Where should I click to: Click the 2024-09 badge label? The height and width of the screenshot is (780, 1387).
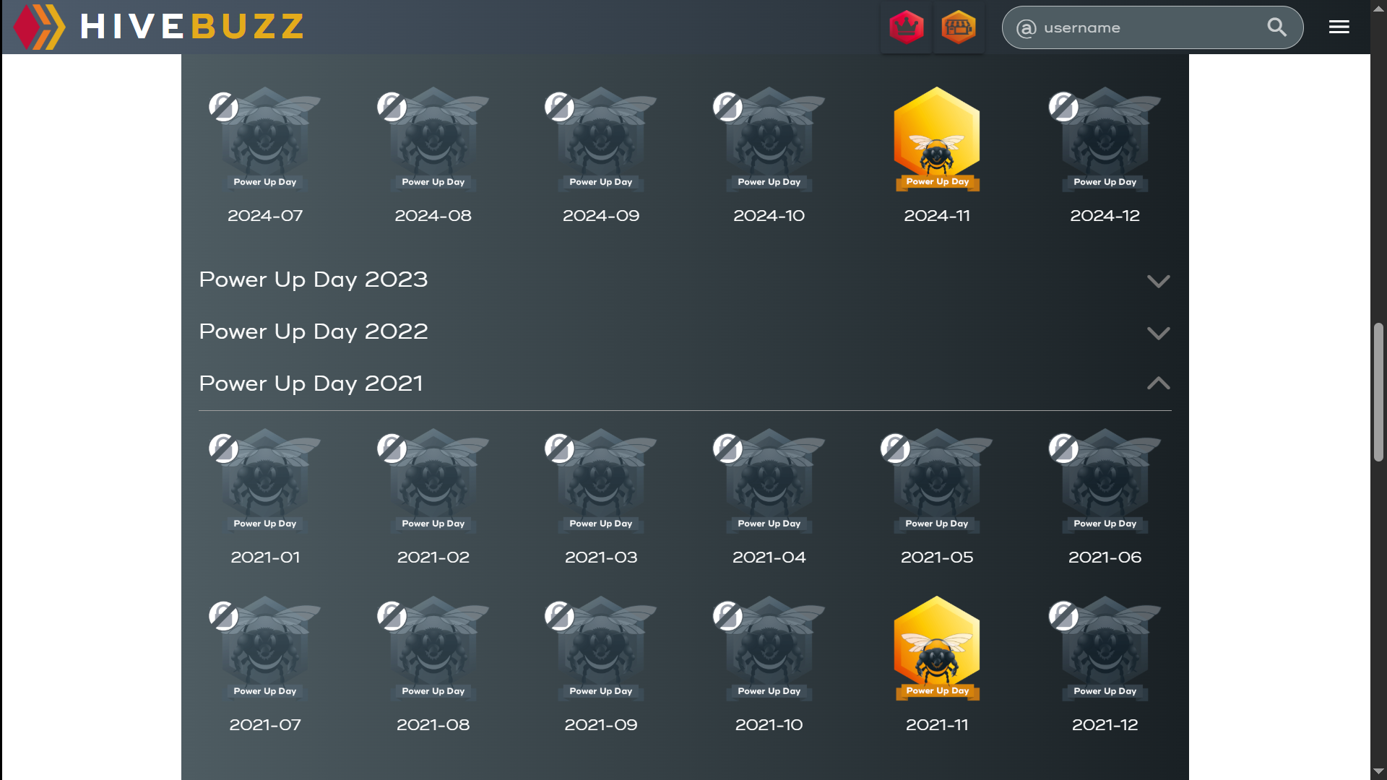coord(601,216)
